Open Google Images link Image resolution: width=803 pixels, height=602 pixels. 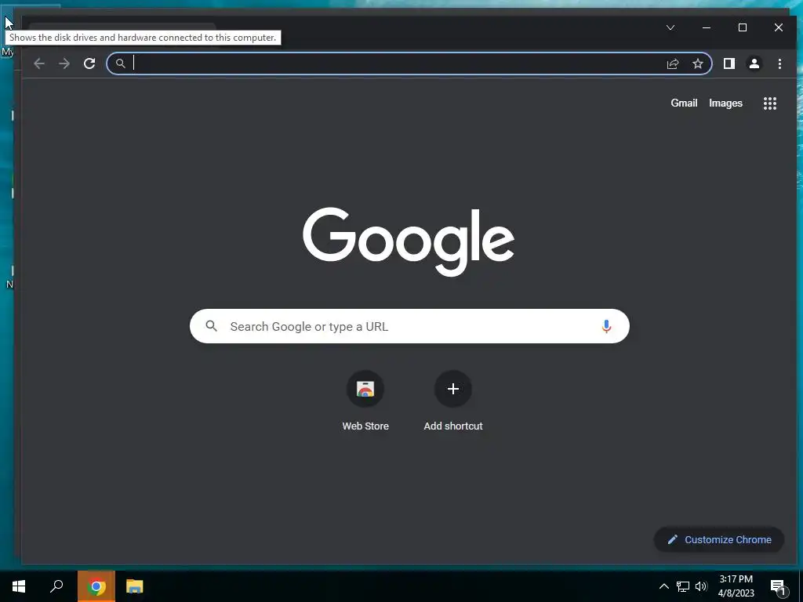coord(725,103)
